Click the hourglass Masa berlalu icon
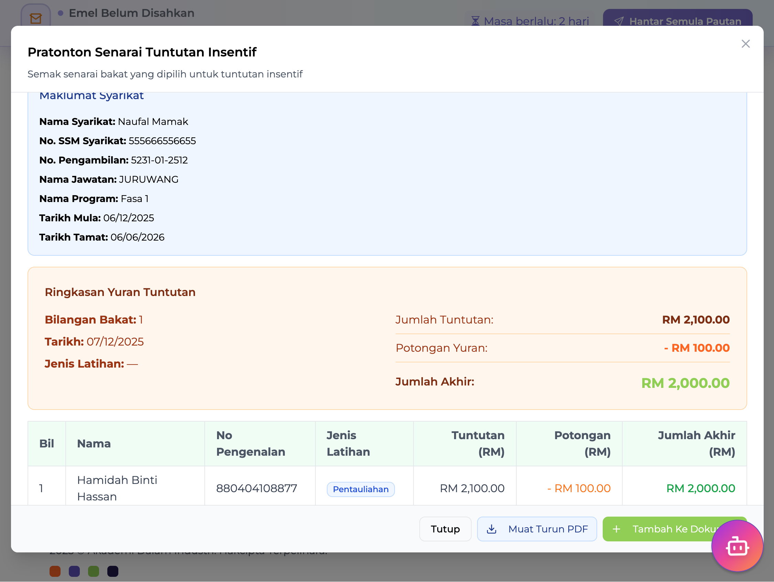This screenshot has width=774, height=582. (x=475, y=21)
